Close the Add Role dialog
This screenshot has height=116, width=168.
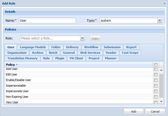click(164, 3)
